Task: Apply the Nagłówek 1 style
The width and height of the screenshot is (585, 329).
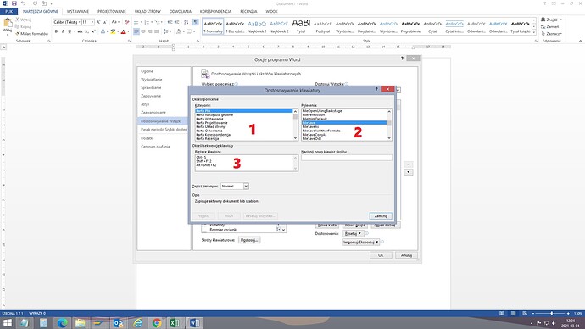Action: (257, 26)
